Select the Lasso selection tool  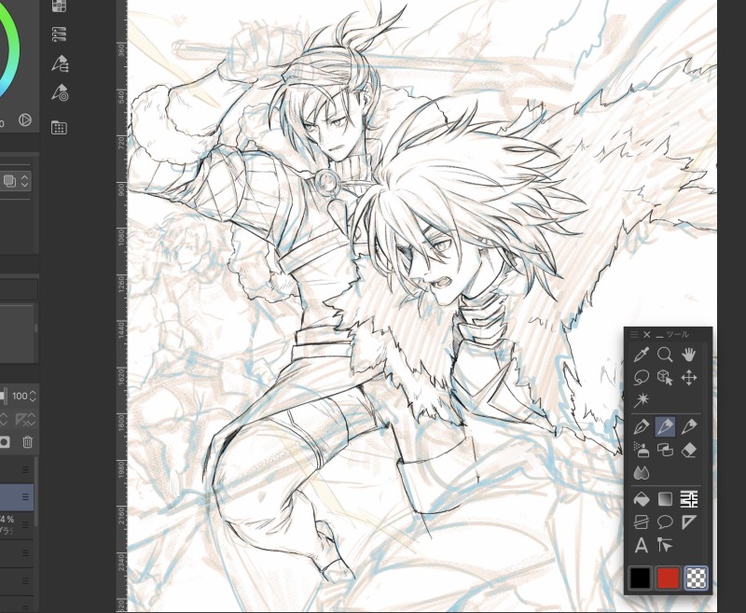642,378
